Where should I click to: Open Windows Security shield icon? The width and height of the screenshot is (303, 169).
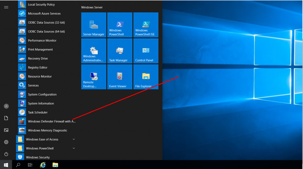(x=20, y=157)
